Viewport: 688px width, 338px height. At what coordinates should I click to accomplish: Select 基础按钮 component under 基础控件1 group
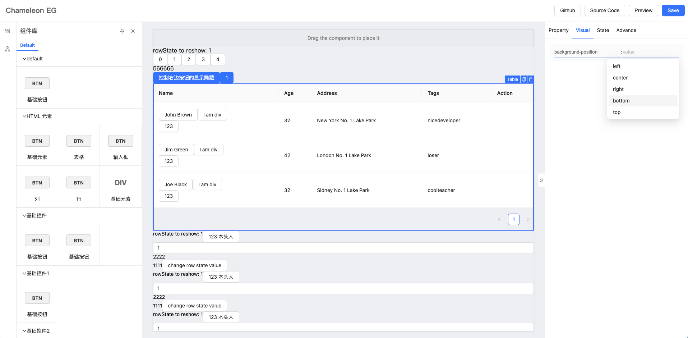pyautogui.click(x=37, y=302)
